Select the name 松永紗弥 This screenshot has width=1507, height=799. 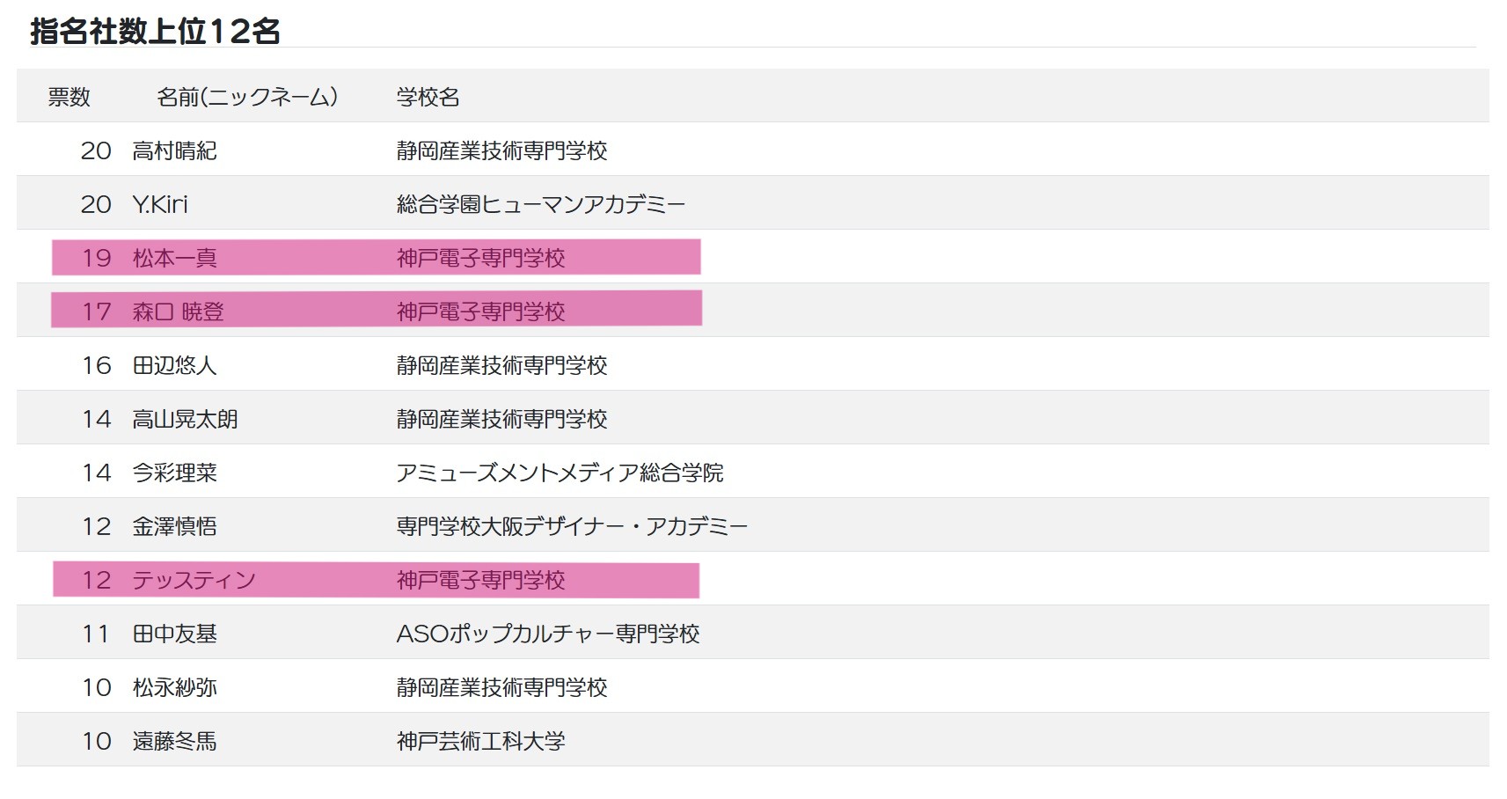click(174, 687)
